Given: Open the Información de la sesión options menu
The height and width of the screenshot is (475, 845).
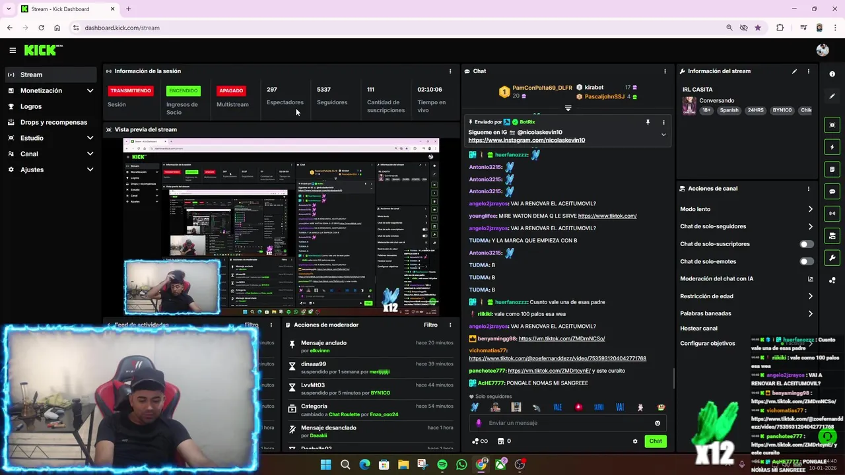Looking at the screenshot, I should click(x=450, y=71).
